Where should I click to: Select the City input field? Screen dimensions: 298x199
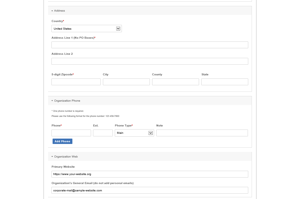126,82
